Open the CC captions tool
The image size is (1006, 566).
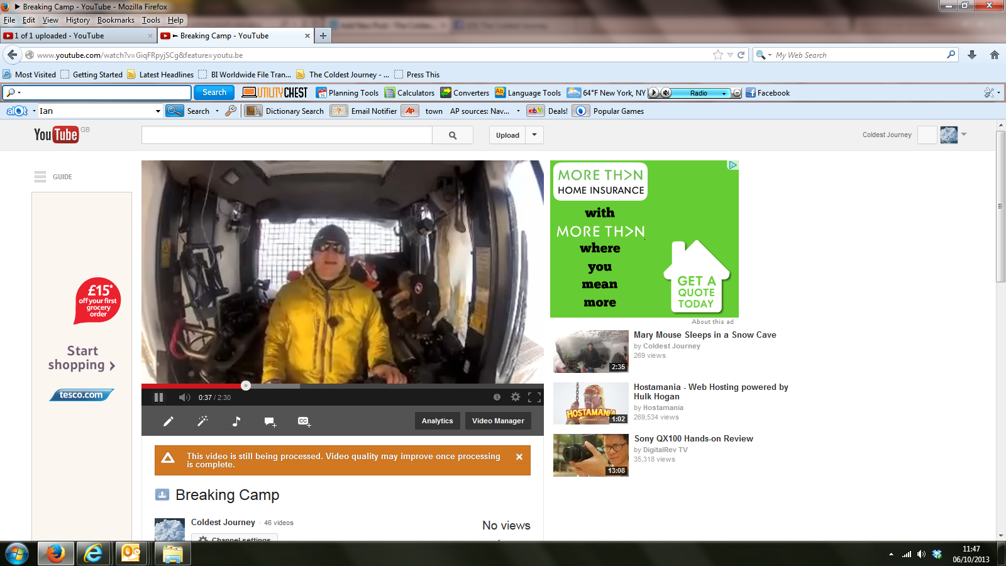pyautogui.click(x=304, y=421)
